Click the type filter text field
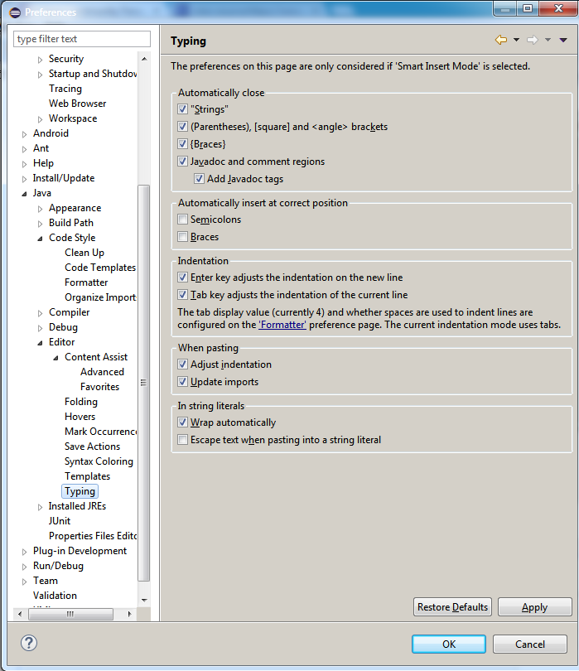This screenshot has height=671, width=579. [82, 39]
